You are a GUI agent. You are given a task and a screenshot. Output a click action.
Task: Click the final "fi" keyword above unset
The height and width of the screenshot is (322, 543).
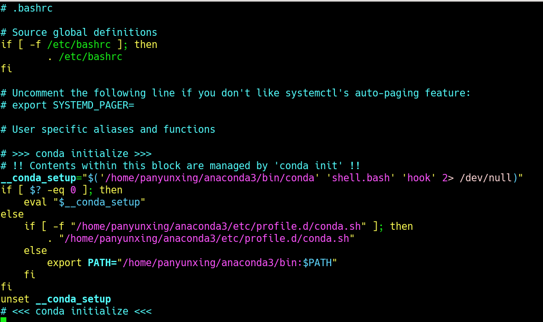tap(6, 287)
